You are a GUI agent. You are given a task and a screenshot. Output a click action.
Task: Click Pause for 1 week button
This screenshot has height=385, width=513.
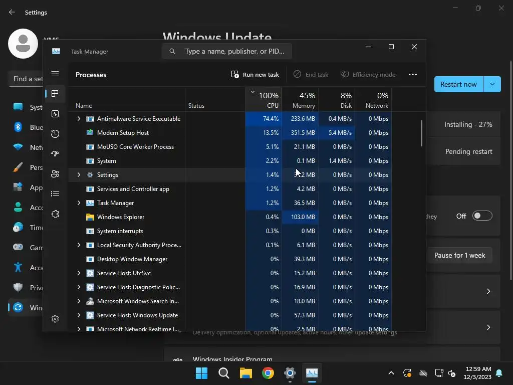point(460,255)
